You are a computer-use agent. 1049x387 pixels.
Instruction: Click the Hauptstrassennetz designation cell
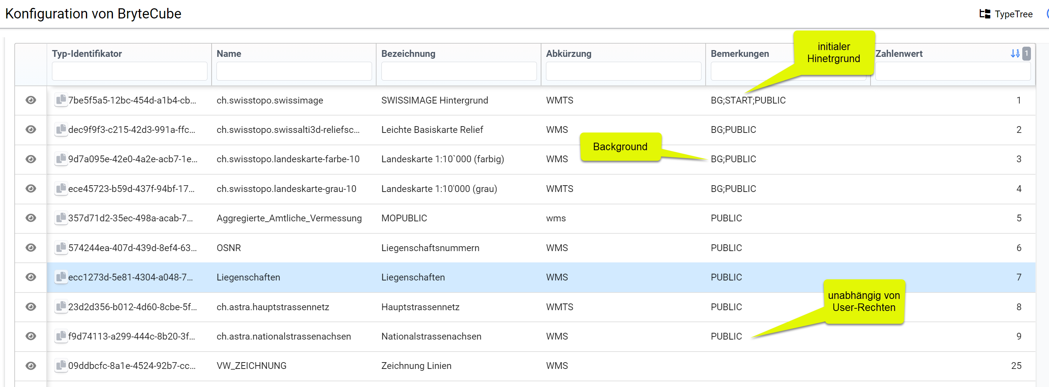click(420, 307)
